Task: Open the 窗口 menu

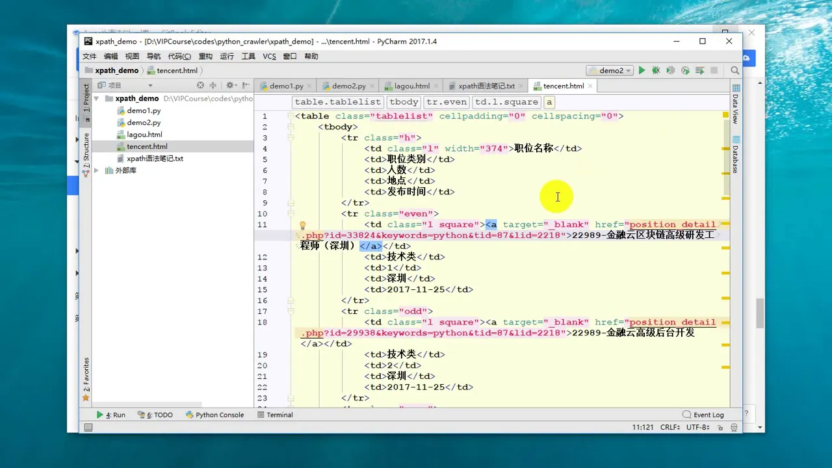Action: (x=290, y=57)
